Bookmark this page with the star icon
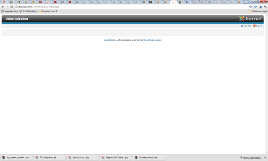The image size is (268, 161). point(250,7)
